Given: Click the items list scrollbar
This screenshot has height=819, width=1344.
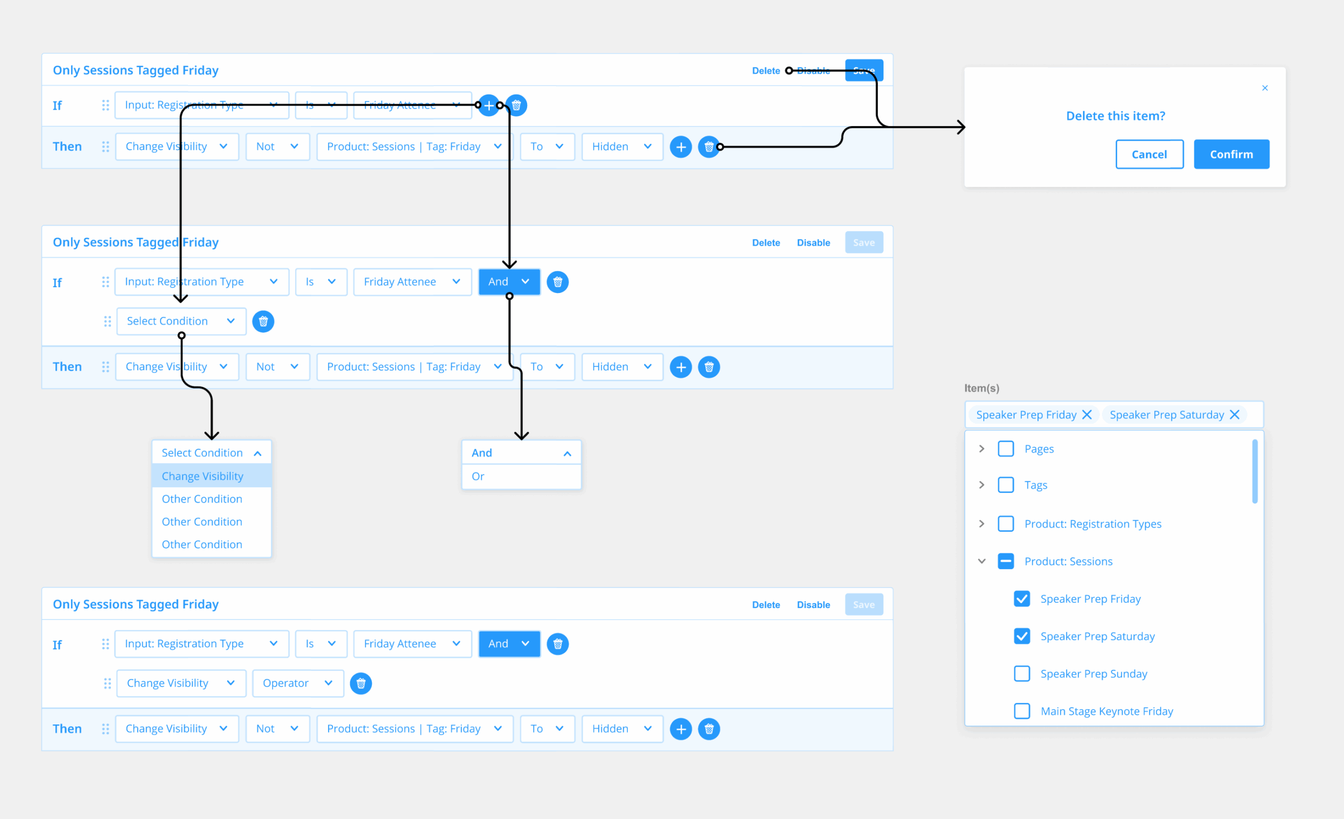Looking at the screenshot, I should (1255, 471).
